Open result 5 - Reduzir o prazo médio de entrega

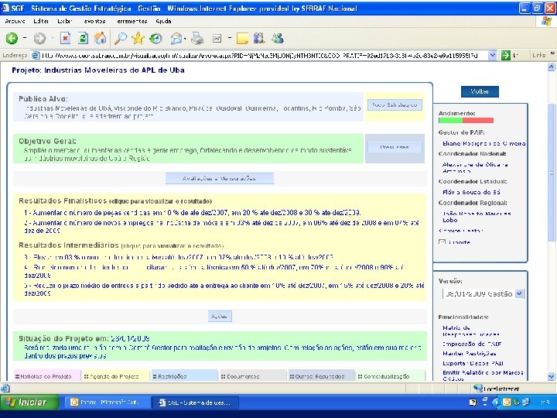point(224,290)
